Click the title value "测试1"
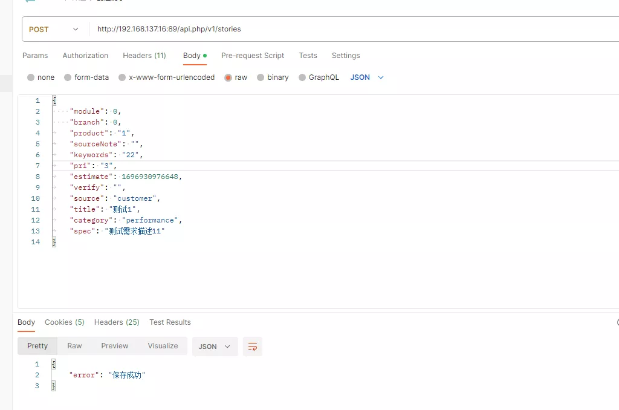This screenshot has height=410, width=619. point(122,209)
